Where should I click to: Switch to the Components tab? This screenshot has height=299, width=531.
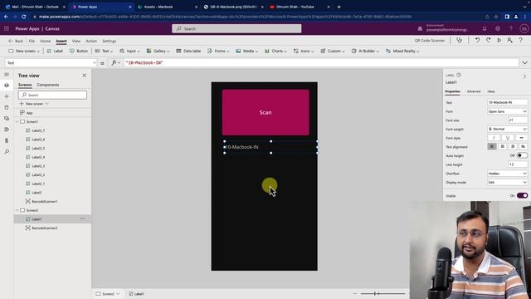click(x=48, y=85)
